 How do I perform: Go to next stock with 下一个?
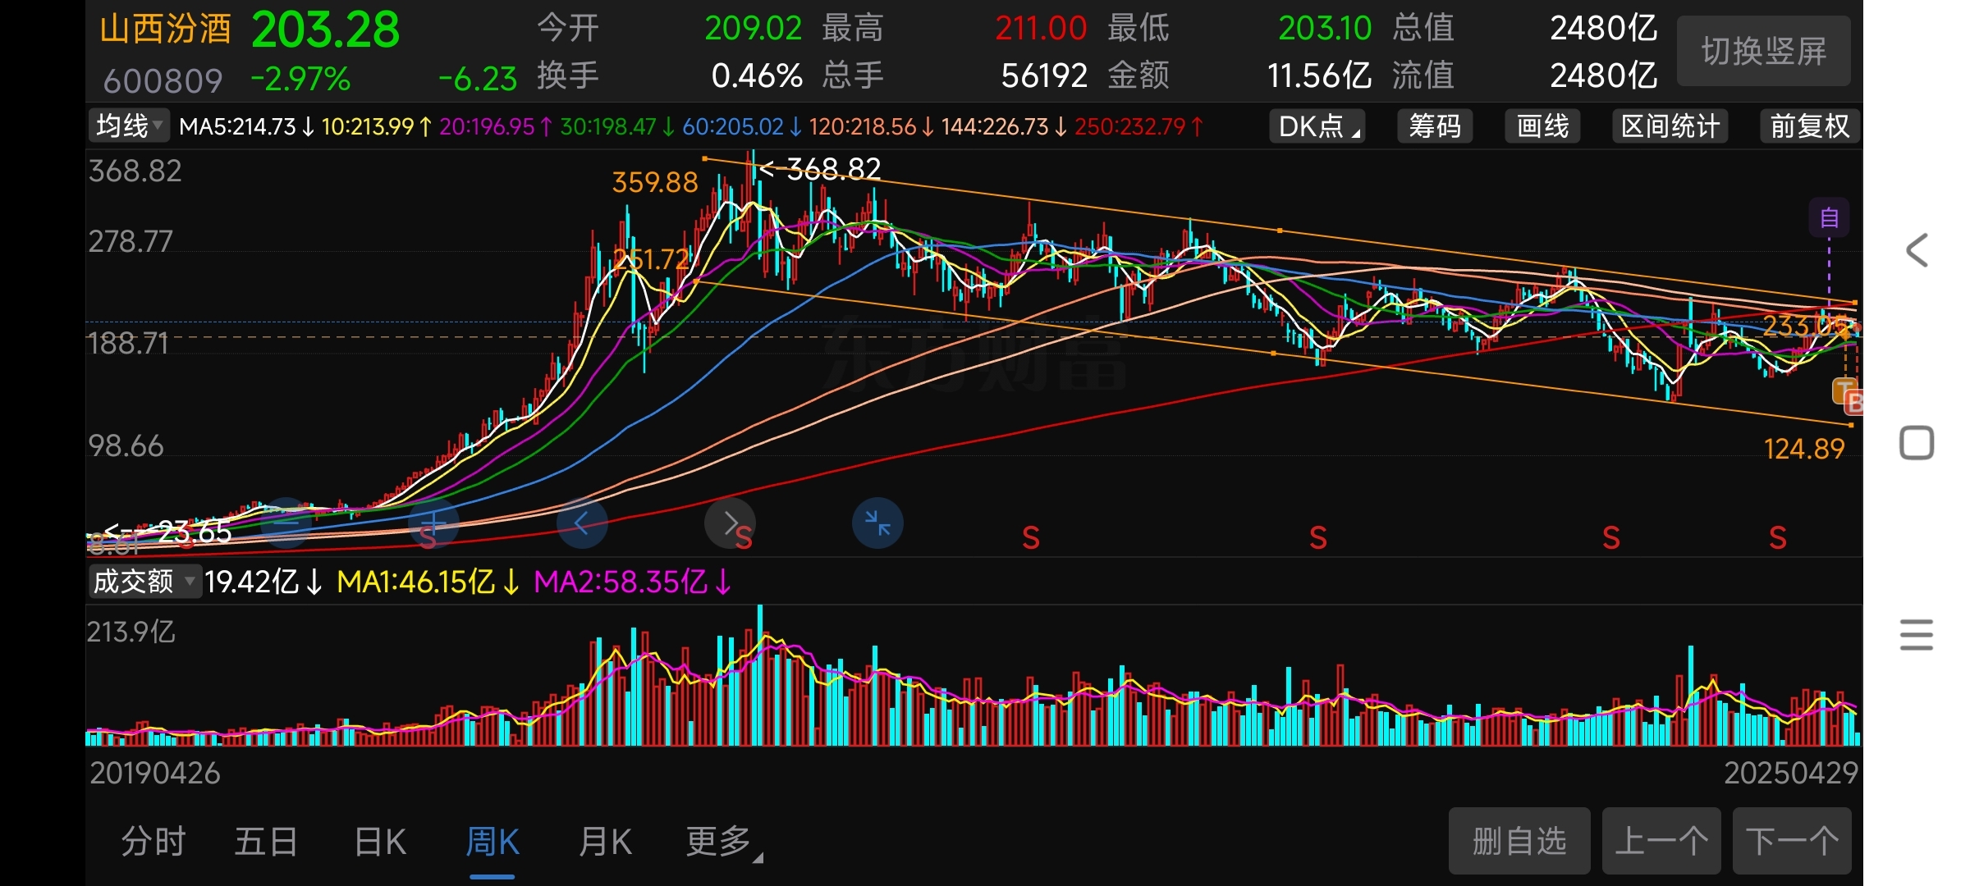click(1792, 841)
